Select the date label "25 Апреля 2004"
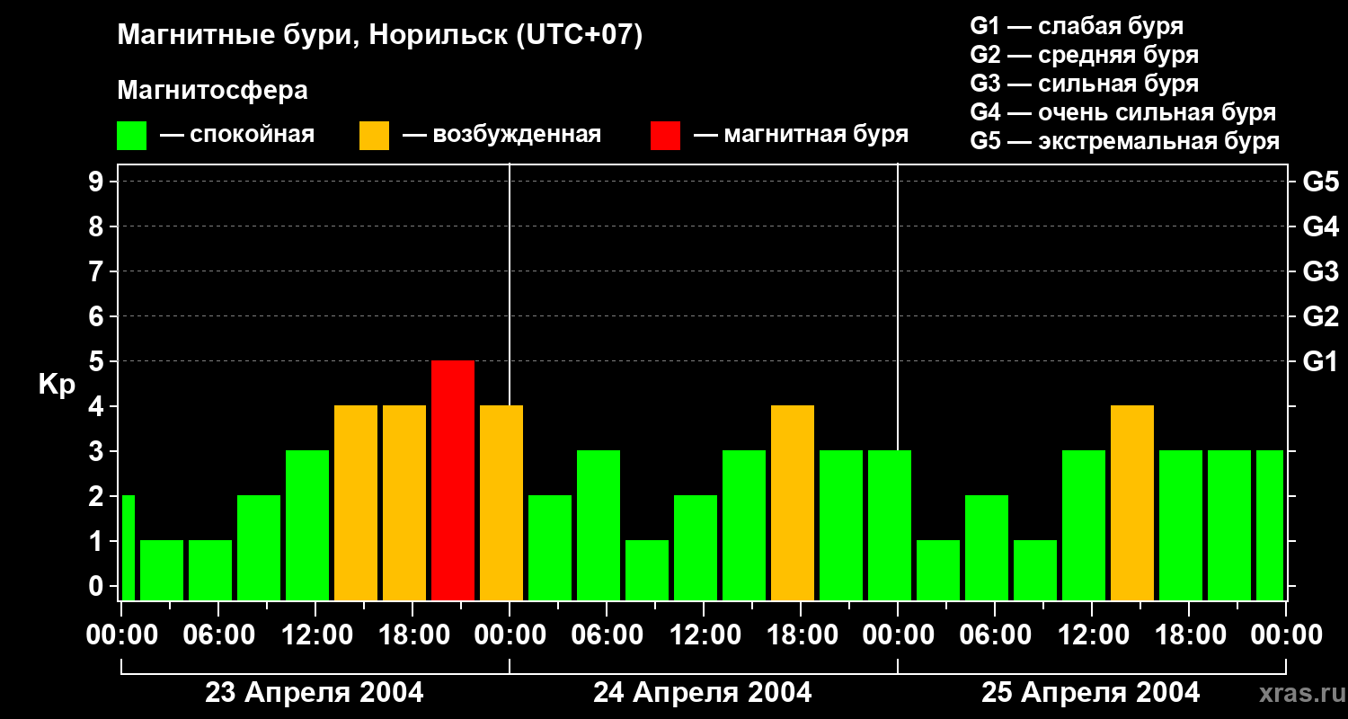The image size is (1348, 719). pyautogui.click(x=1091, y=693)
